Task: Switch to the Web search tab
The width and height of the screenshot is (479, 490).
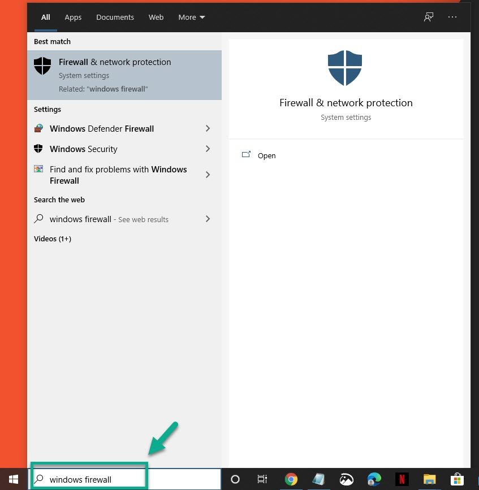Action: point(156,17)
